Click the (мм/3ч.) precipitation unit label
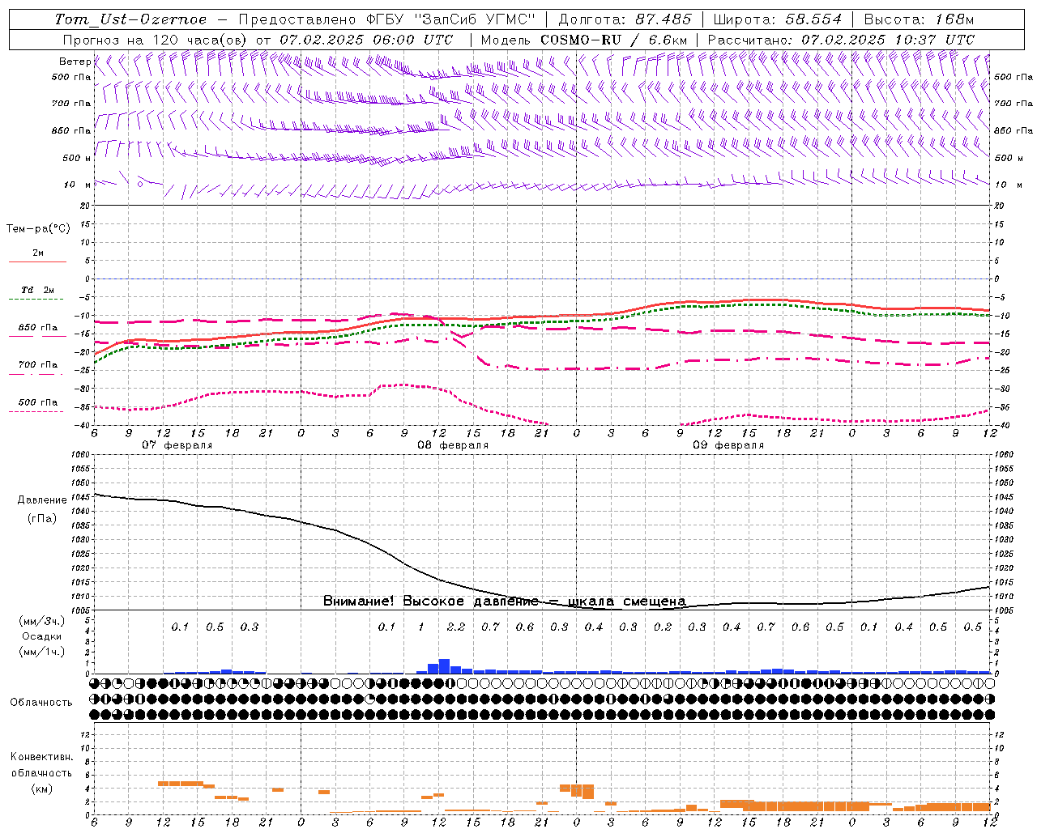Screen dimensions: 1037x829 pos(42,622)
